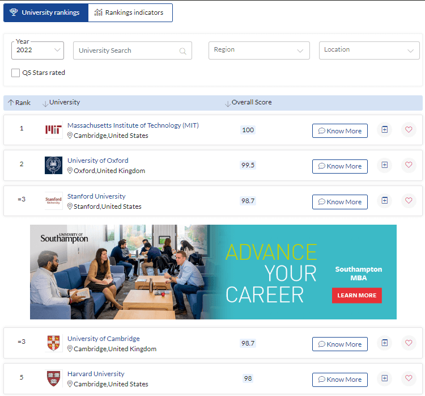Open Harvard University link
This screenshot has width=425, height=396.
pos(96,374)
